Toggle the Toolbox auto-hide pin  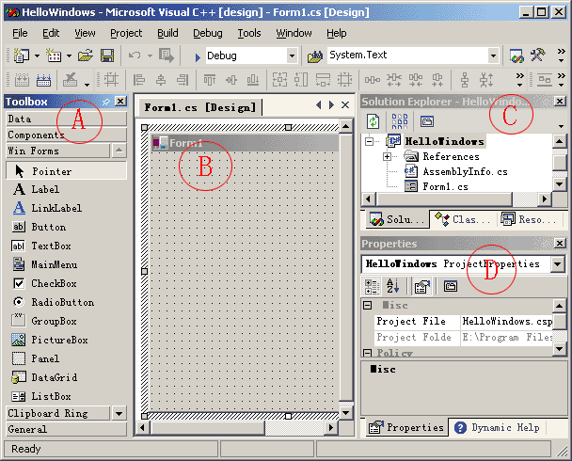tap(106, 102)
